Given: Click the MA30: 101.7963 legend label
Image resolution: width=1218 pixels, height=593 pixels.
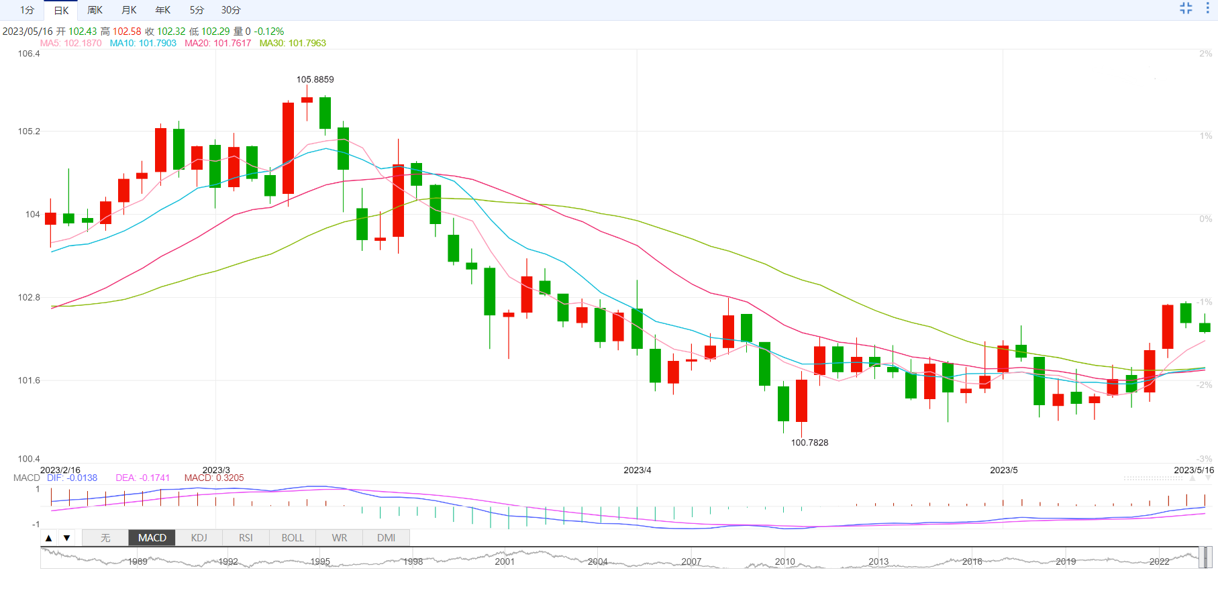Looking at the screenshot, I should point(293,43).
